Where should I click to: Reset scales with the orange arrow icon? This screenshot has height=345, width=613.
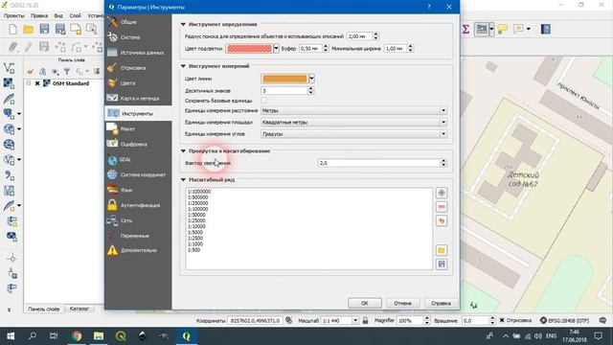point(442,221)
